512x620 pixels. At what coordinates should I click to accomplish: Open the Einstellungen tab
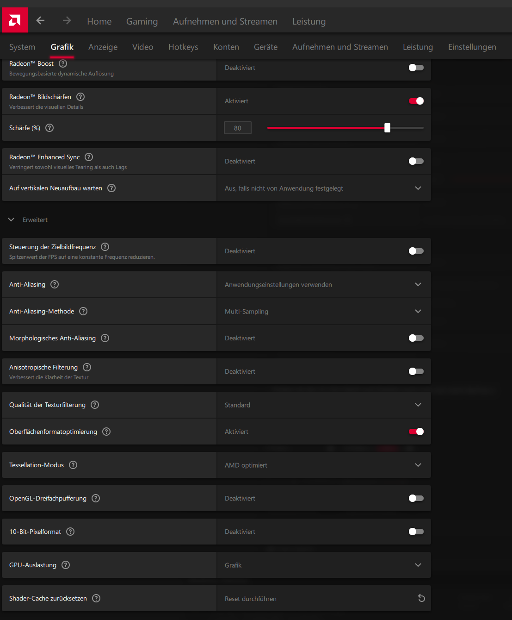point(472,47)
